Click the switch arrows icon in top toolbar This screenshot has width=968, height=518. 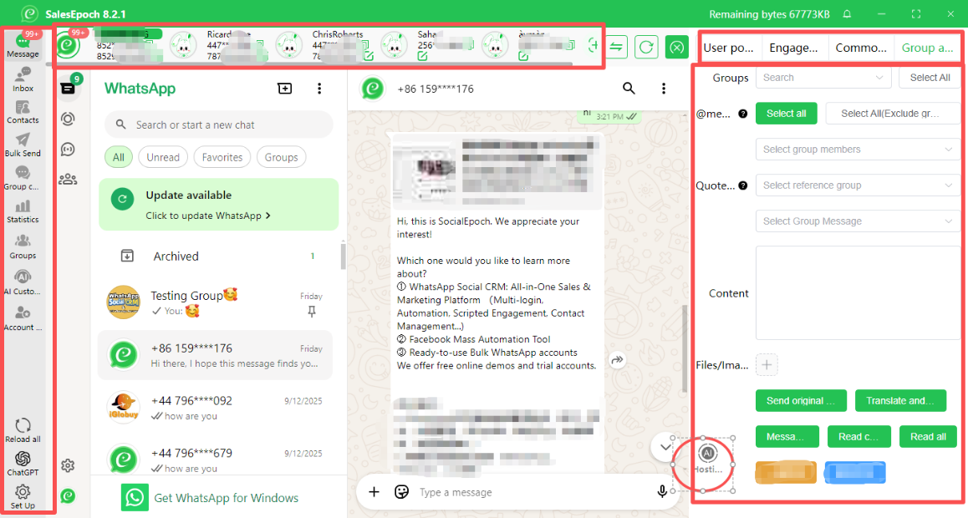[616, 47]
